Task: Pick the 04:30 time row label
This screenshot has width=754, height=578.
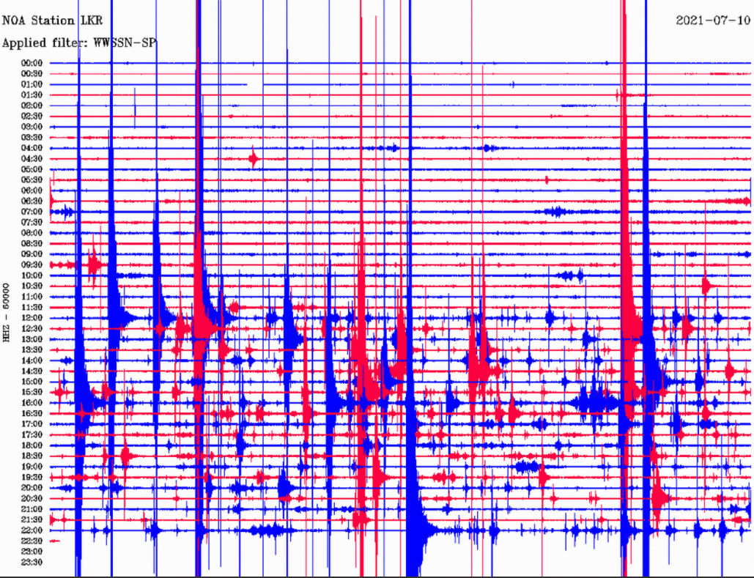Action: point(31,159)
